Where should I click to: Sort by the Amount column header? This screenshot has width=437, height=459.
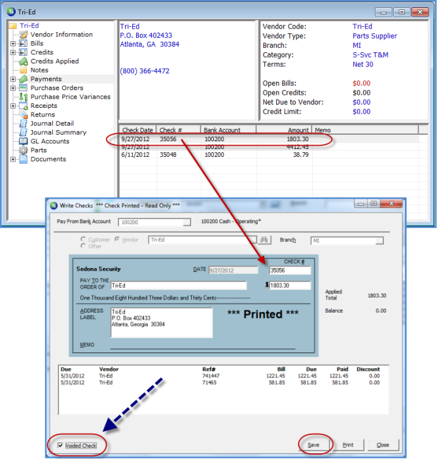pos(284,130)
